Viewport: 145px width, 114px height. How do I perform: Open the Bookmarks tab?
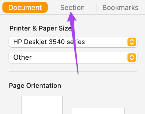pyautogui.click(x=120, y=8)
